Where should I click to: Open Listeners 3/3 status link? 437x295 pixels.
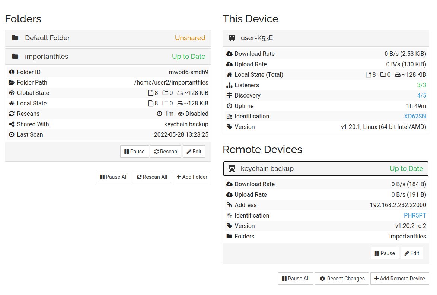pyautogui.click(x=421, y=85)
